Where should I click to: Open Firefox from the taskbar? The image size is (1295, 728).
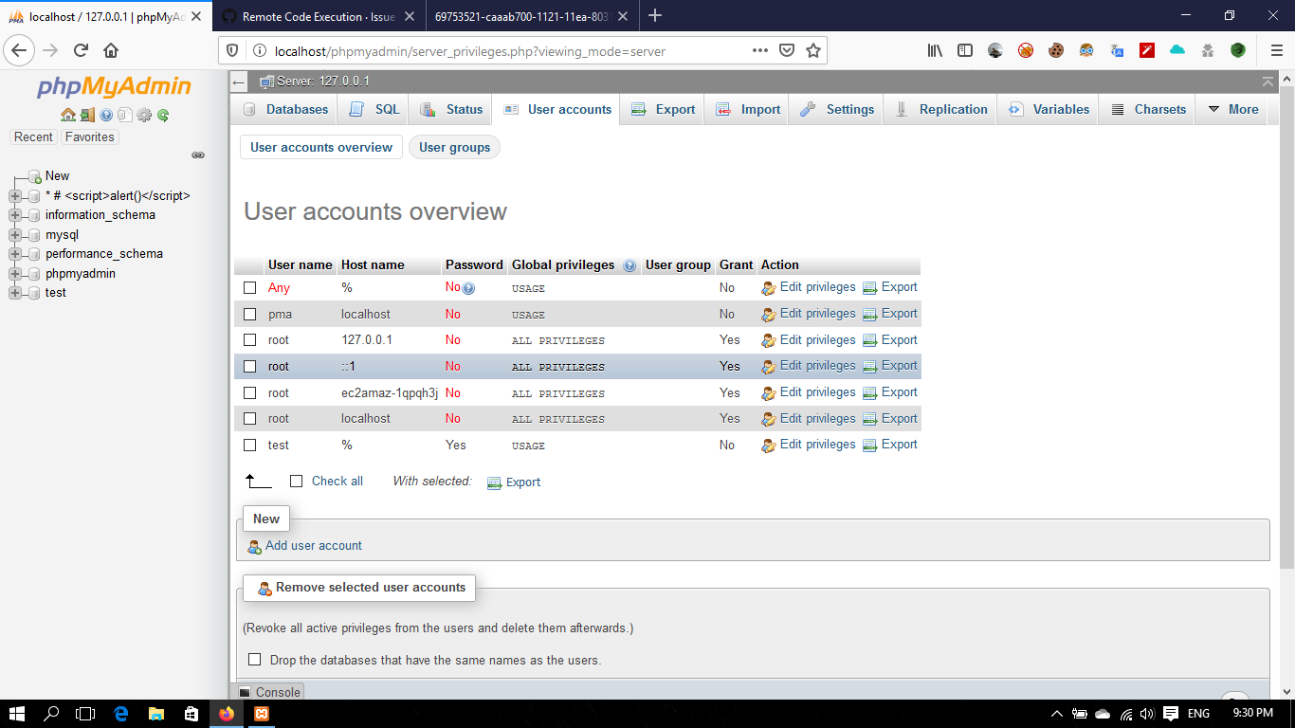[x=227, y=713]
